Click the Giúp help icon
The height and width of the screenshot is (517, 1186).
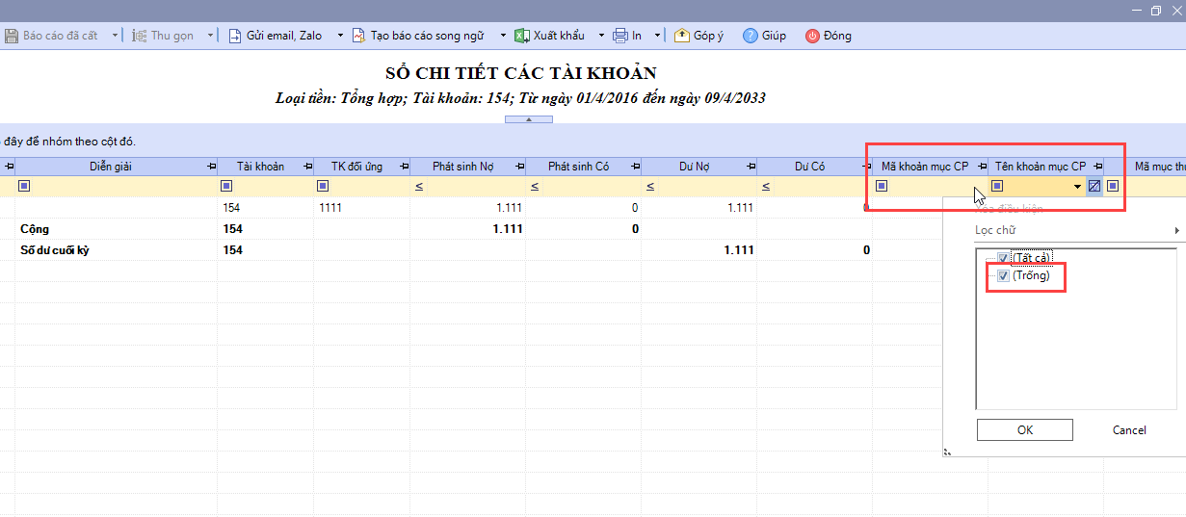751,36
